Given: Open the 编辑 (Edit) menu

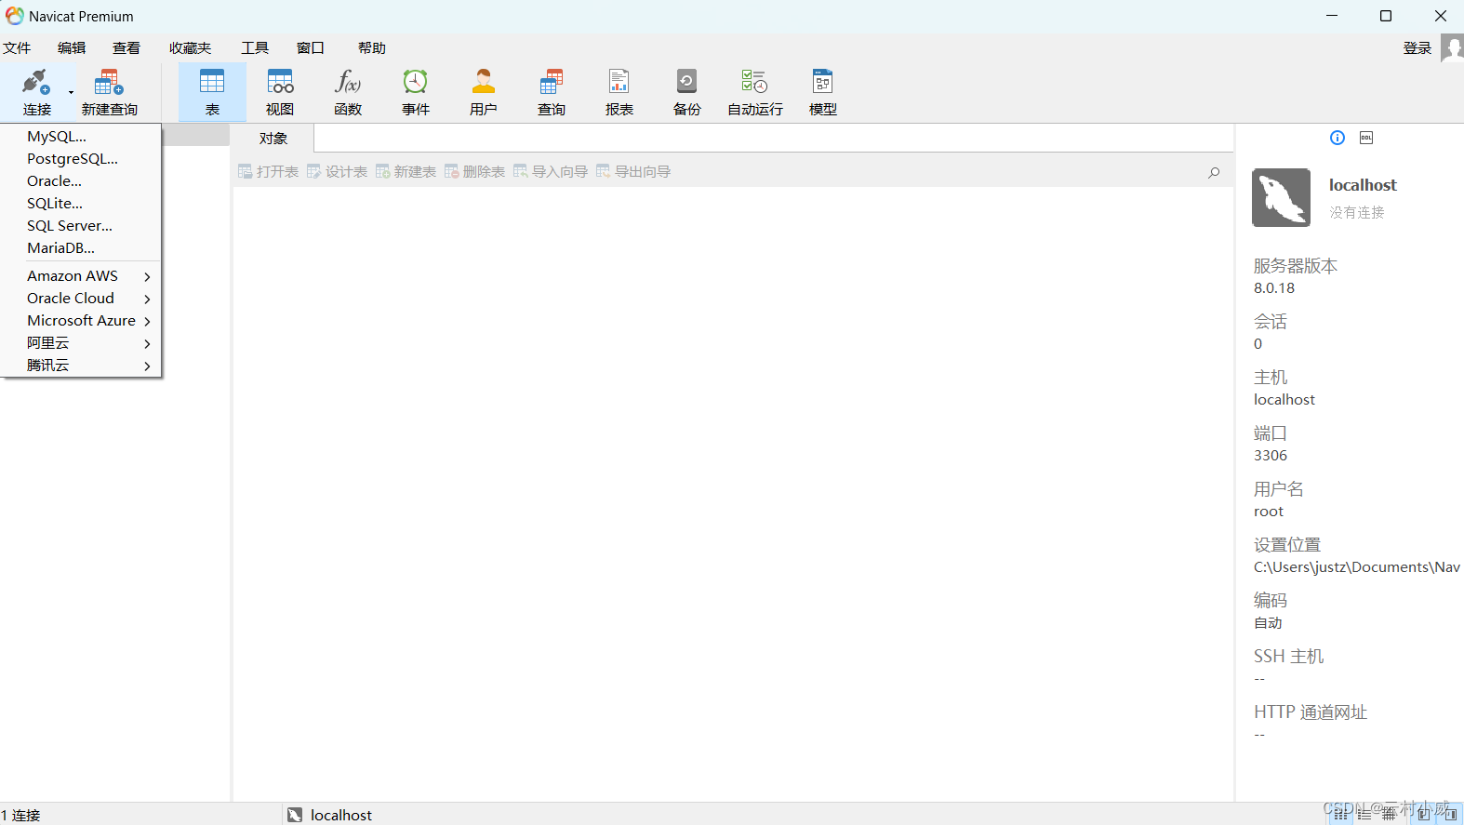Looking at the screenshot, I should [72, 47].
